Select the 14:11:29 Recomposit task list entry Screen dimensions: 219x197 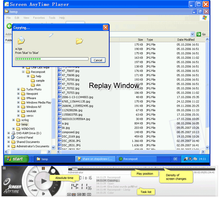tap(108, 177)
